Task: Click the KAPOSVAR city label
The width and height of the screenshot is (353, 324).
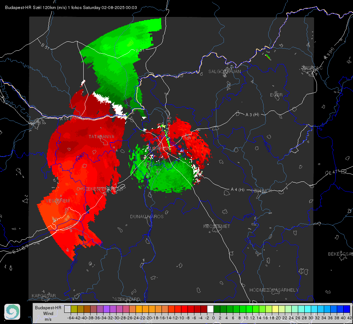Action: pos(44,296)
